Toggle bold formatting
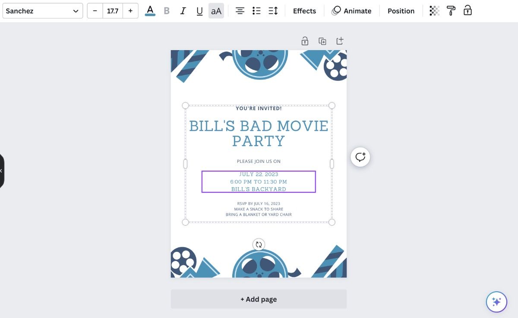The image size is (518, 318). [167, 11]
